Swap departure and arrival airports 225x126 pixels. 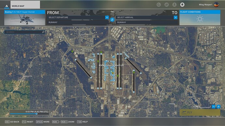pos(112,20)
